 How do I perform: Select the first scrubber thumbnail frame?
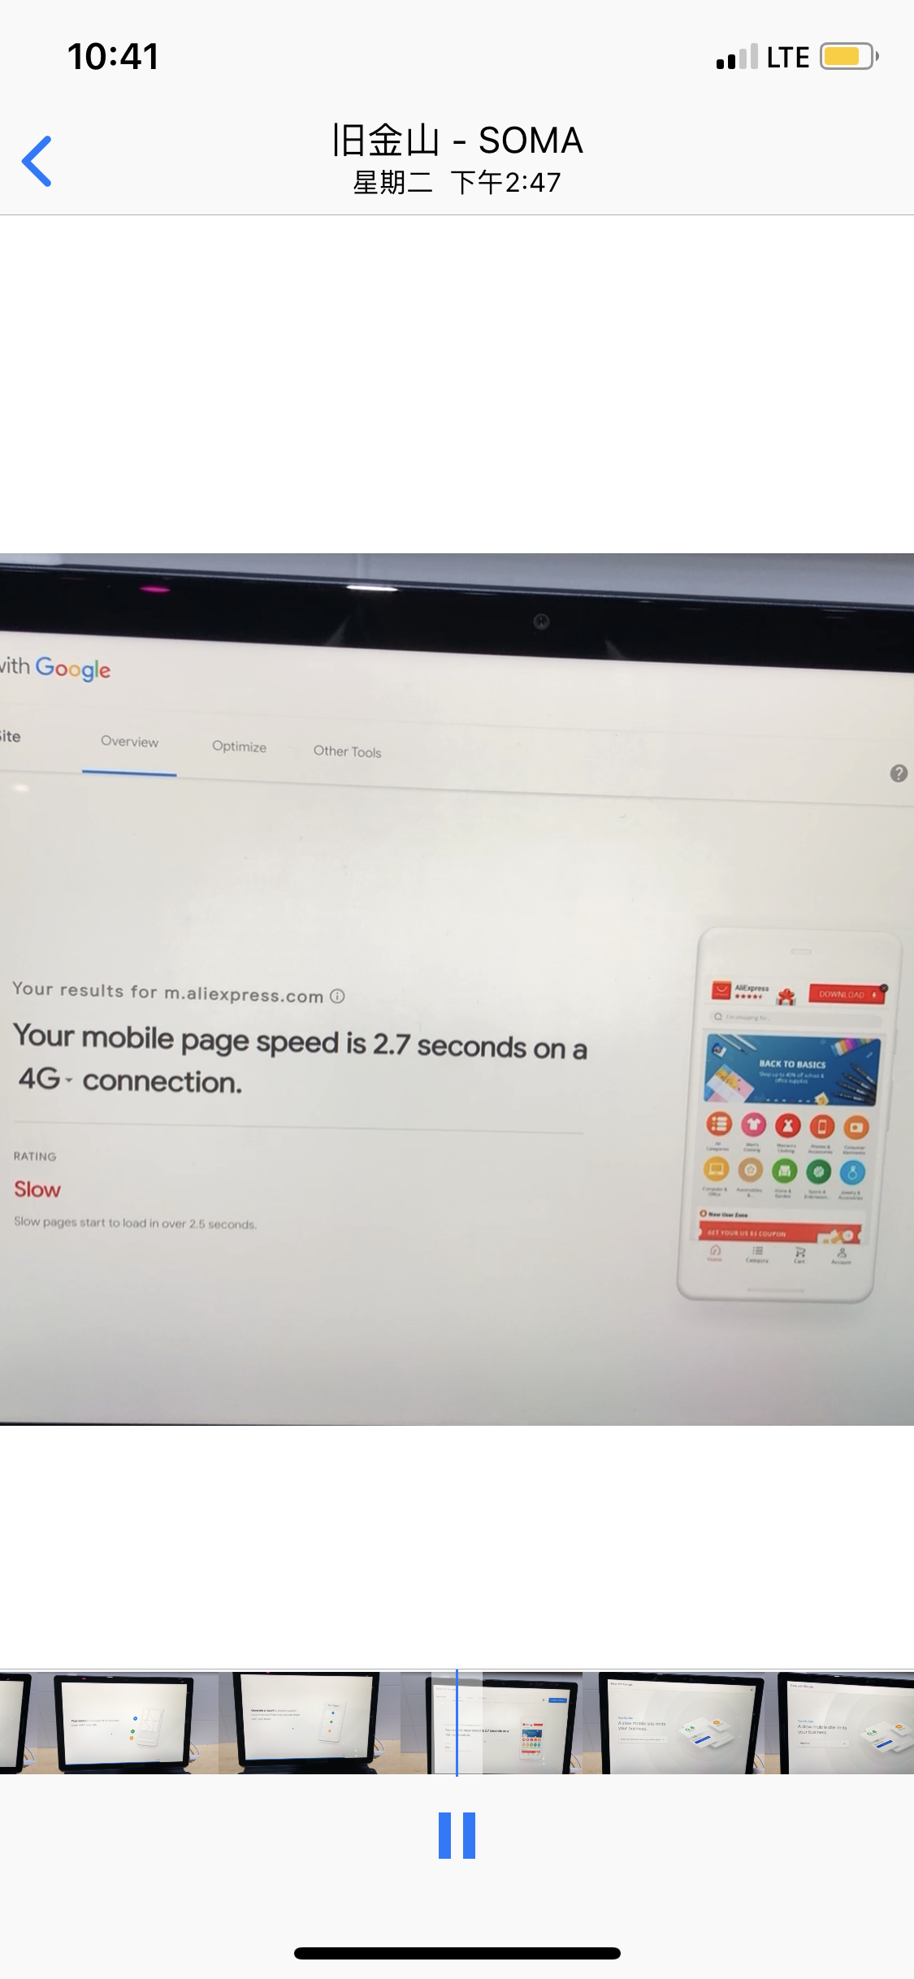click(15, 1722)
